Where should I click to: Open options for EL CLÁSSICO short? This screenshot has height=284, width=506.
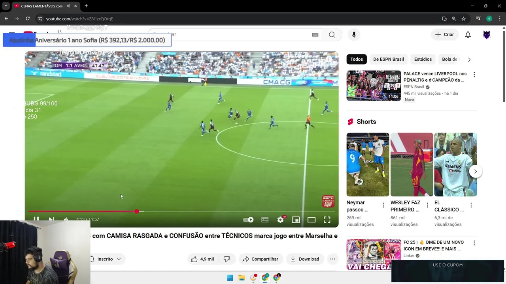tap(471, 205)
